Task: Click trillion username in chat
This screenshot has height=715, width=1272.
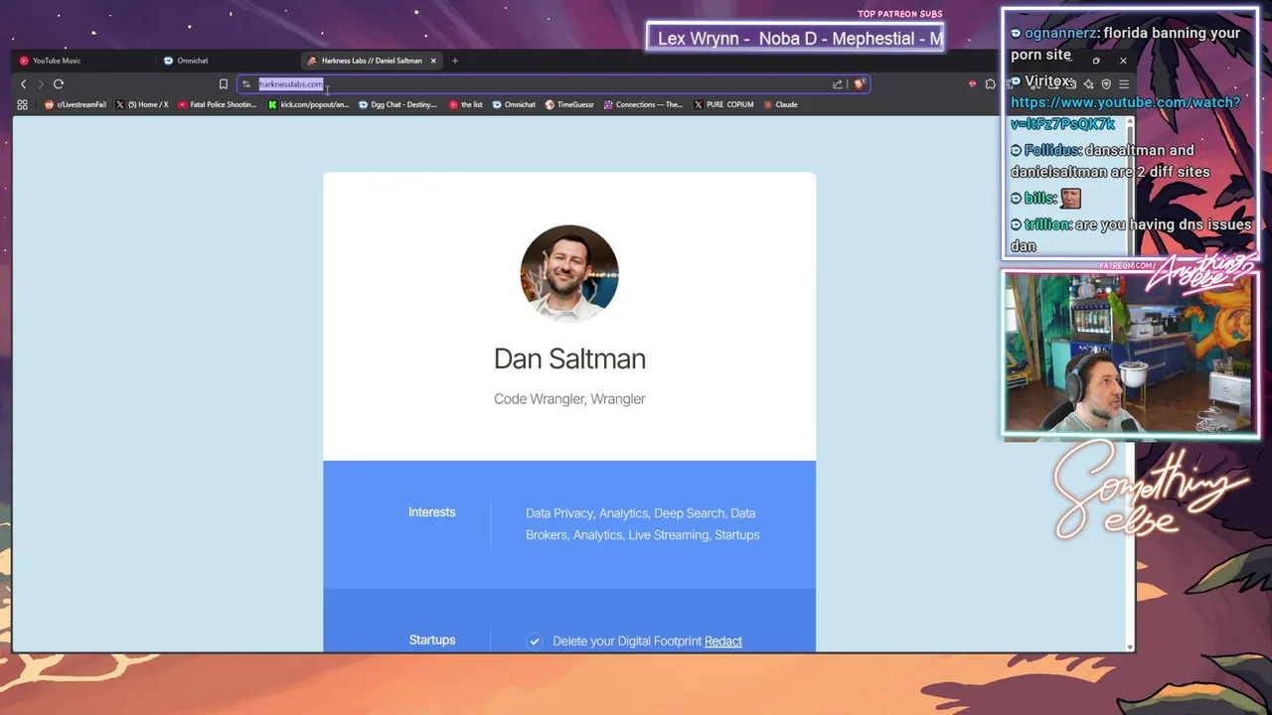Action: pos(1046,224)
